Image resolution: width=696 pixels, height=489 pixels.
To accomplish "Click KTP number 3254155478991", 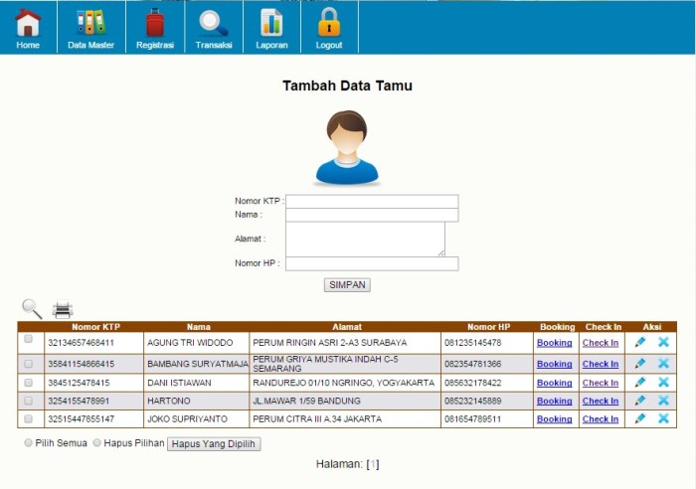I will (x=79, y=401).
